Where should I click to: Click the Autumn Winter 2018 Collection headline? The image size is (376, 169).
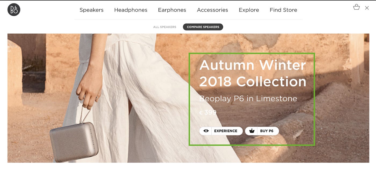[x=253, y=73]
